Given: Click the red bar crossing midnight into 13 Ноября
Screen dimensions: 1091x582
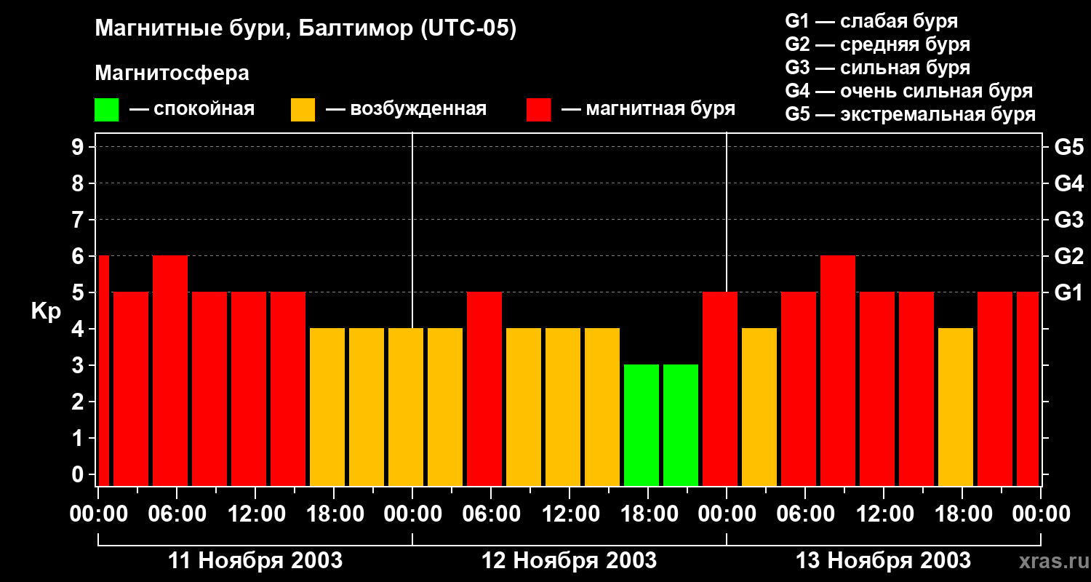Looking at the screenshot, I should click(x=720, y=388).
